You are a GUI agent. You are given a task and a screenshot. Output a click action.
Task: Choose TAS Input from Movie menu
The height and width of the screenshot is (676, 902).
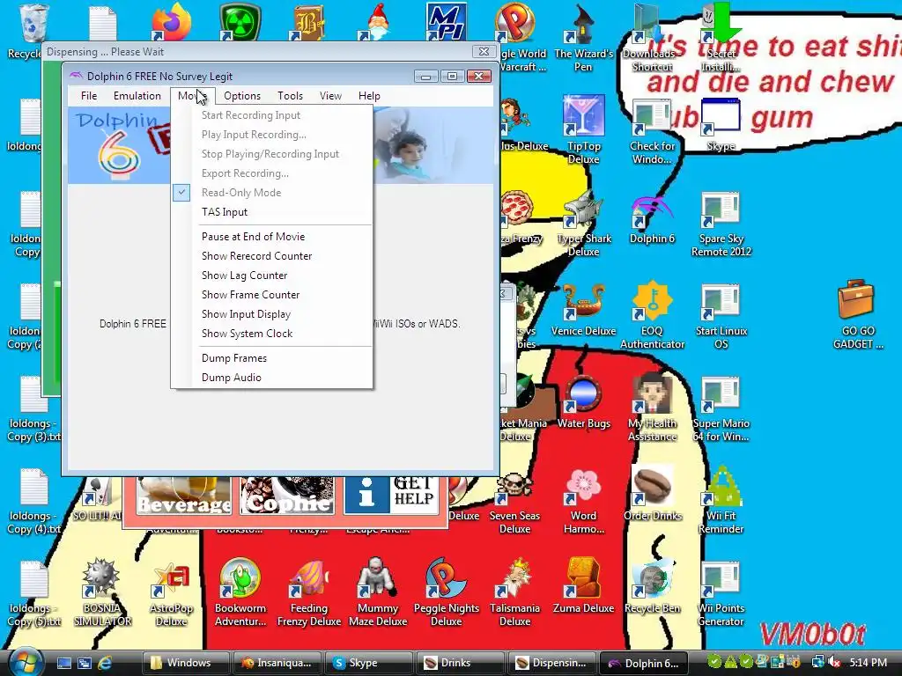[x=272, y=212]
